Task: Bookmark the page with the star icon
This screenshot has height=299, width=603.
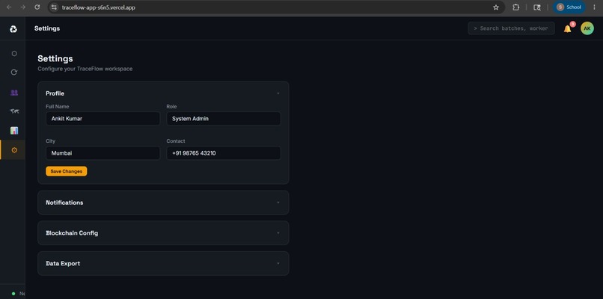Action: (x=496, y=7)
